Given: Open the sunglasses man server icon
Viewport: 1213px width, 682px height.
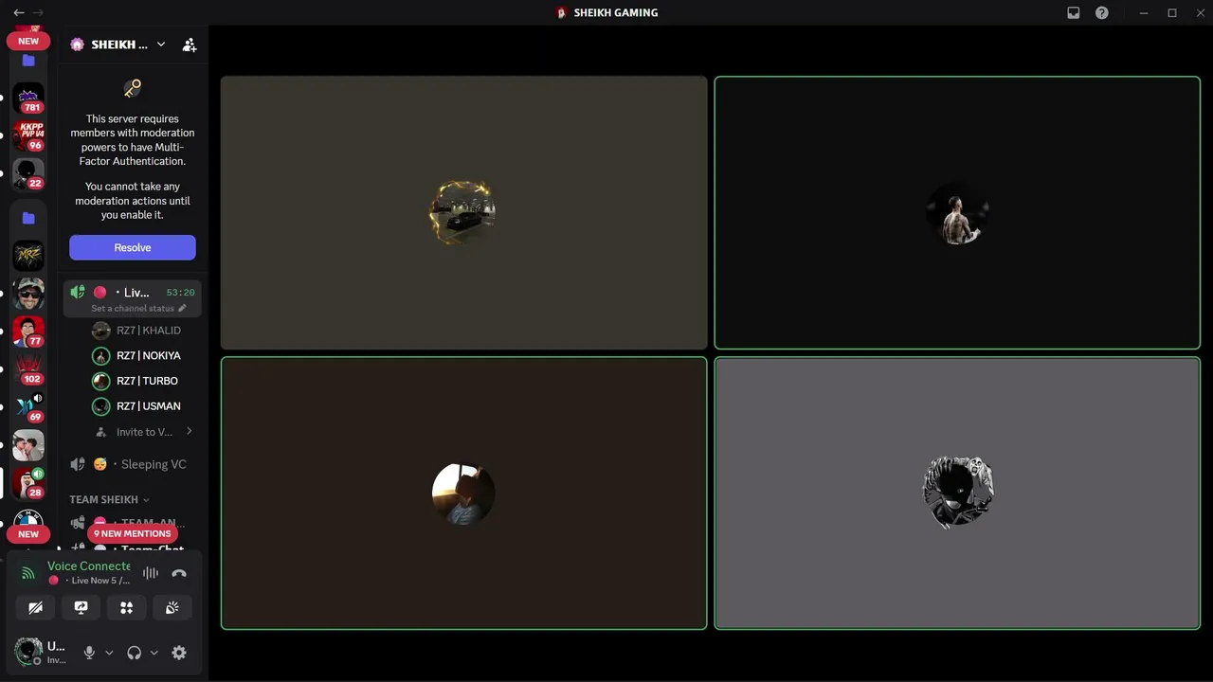Looking at the screenshot, I should point(28,294).
